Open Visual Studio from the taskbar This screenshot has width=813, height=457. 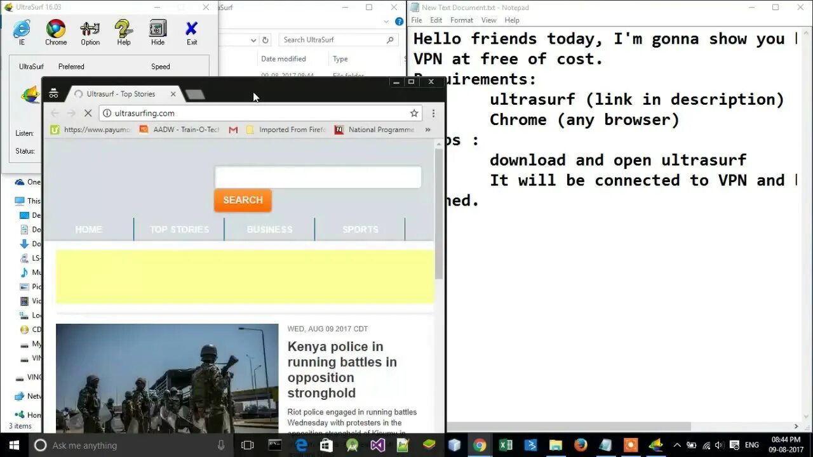(x=377, y=445)
